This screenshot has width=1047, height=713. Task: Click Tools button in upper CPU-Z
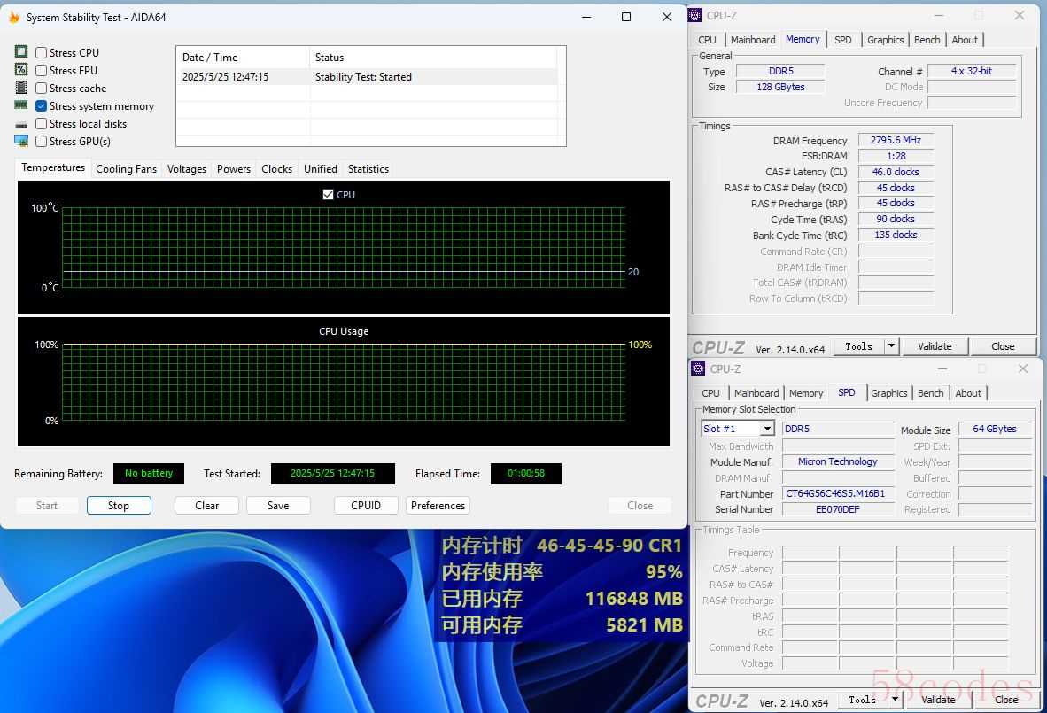point(858,345)
